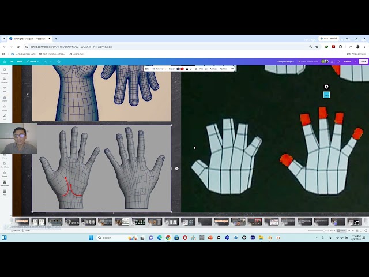The width and height of the screenshot is (369, 277).
Task: Expand the Editing mode dropdown
Action: coord(33,62)
